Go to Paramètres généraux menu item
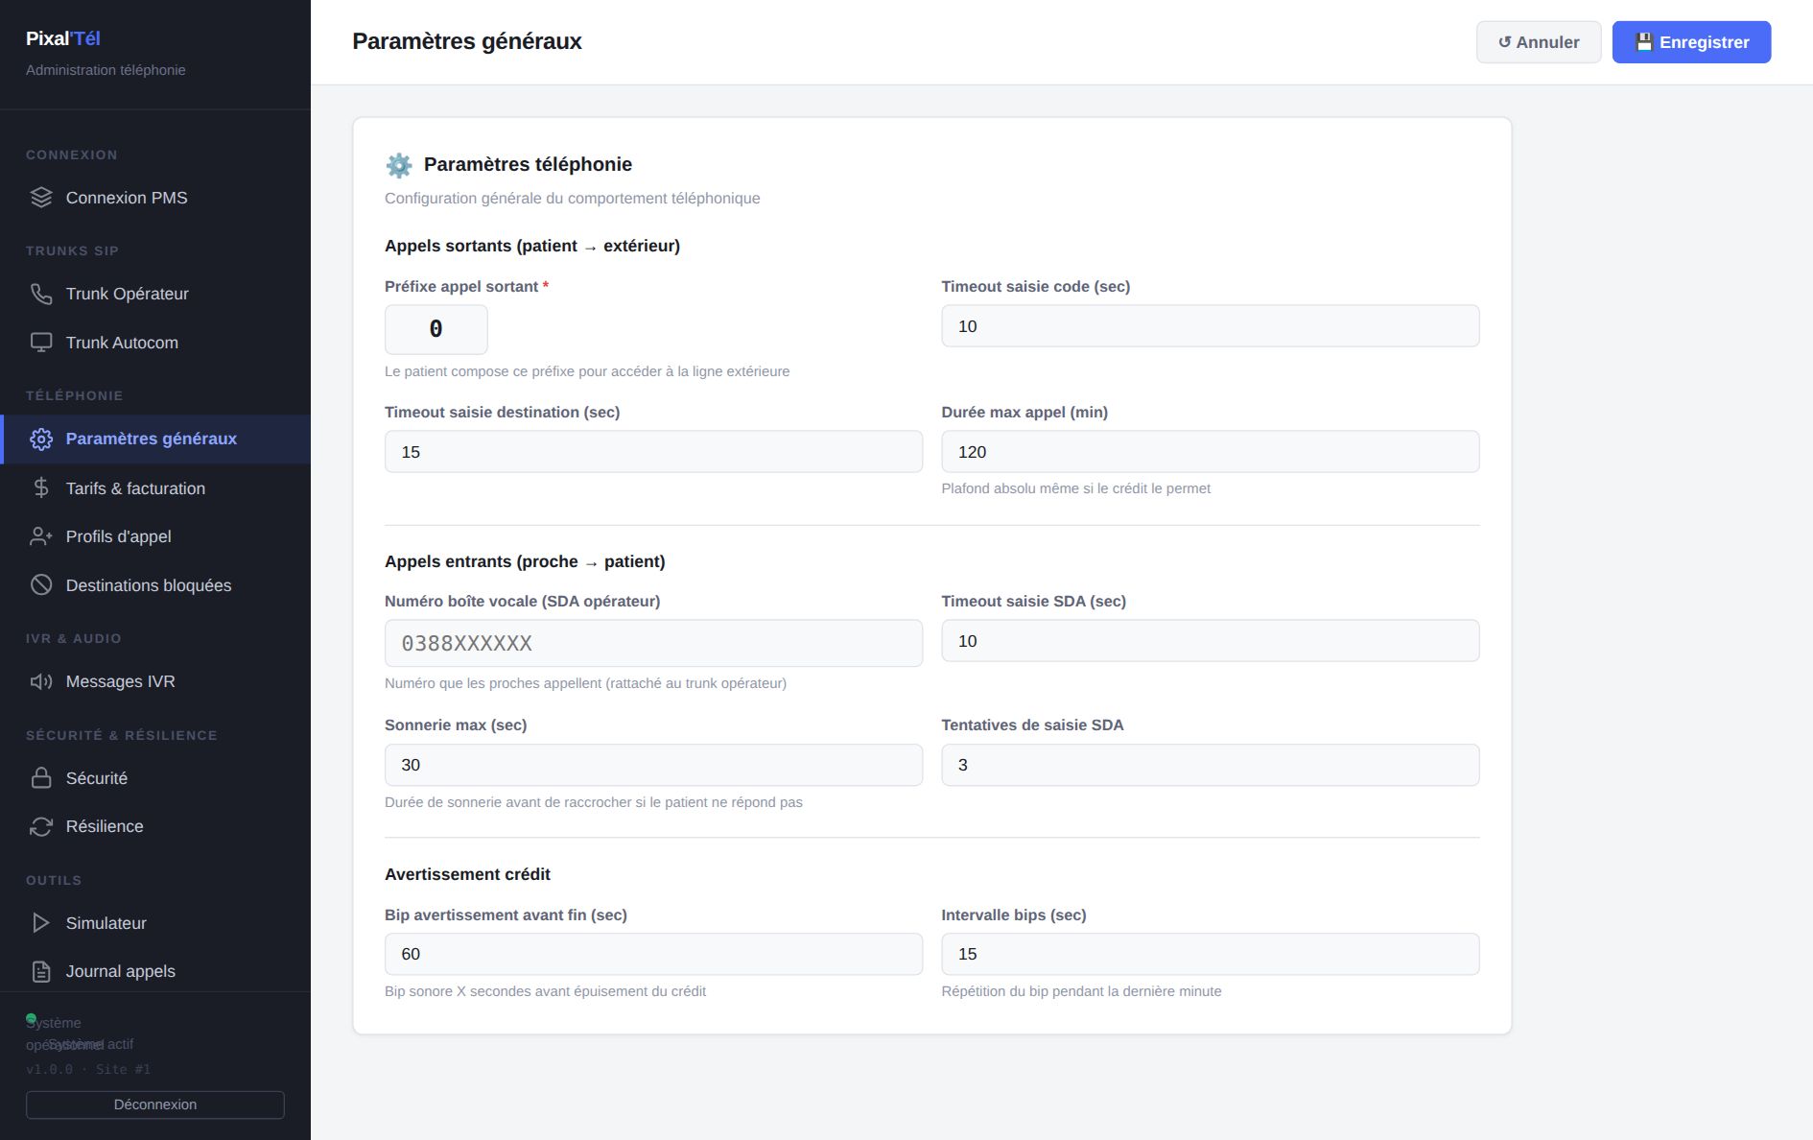 [x=155, y=439]
